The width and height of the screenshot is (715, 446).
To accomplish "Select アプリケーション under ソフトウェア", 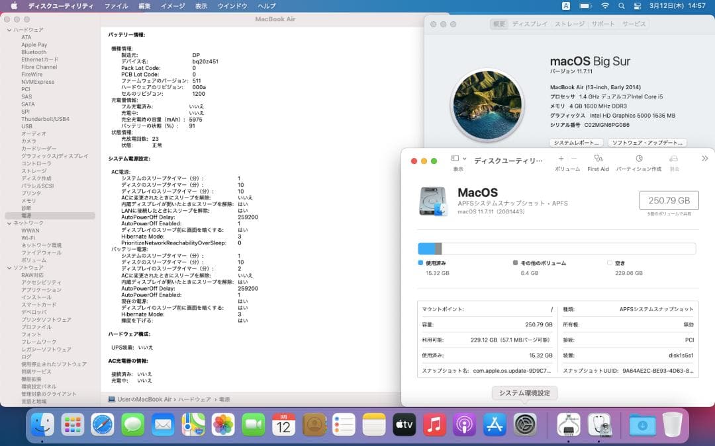I will click(x=41, y=290).
